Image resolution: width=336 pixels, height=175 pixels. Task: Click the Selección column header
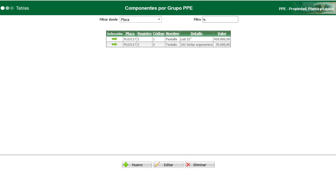[x=115, y=34]
